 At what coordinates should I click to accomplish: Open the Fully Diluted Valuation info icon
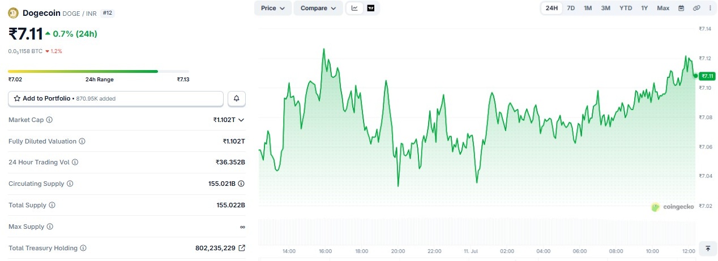coord(82,141)
